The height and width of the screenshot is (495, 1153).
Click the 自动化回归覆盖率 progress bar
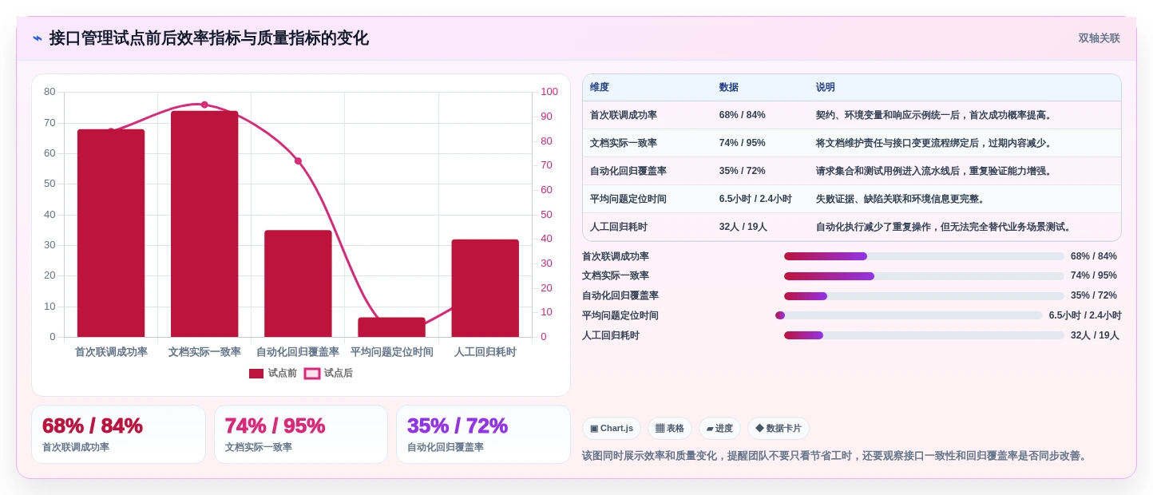pyautogui.click(x=924, y=296)
